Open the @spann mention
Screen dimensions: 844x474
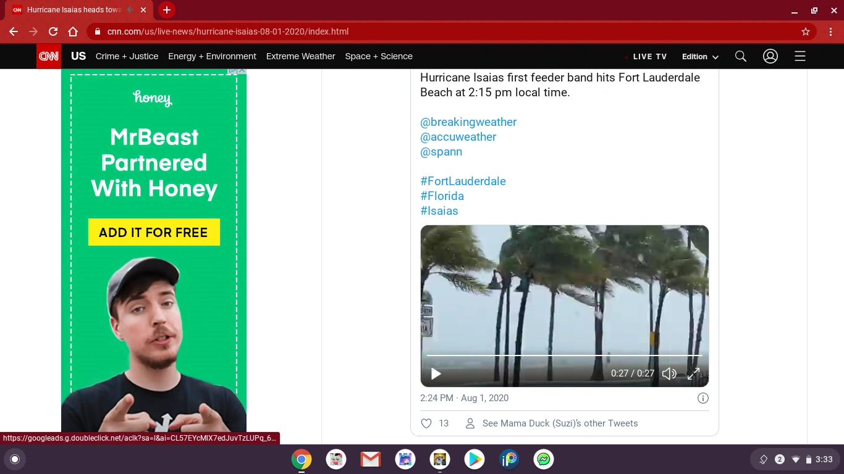441,152
